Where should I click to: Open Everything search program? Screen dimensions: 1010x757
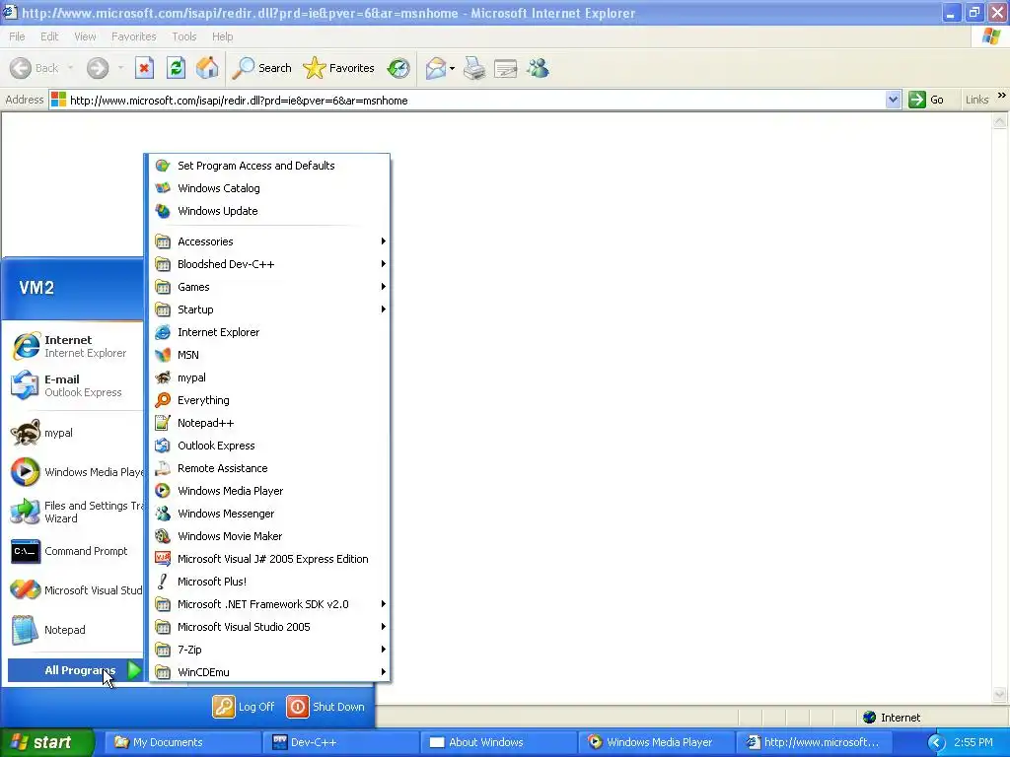pyautogui.click(x=269, y=400)
